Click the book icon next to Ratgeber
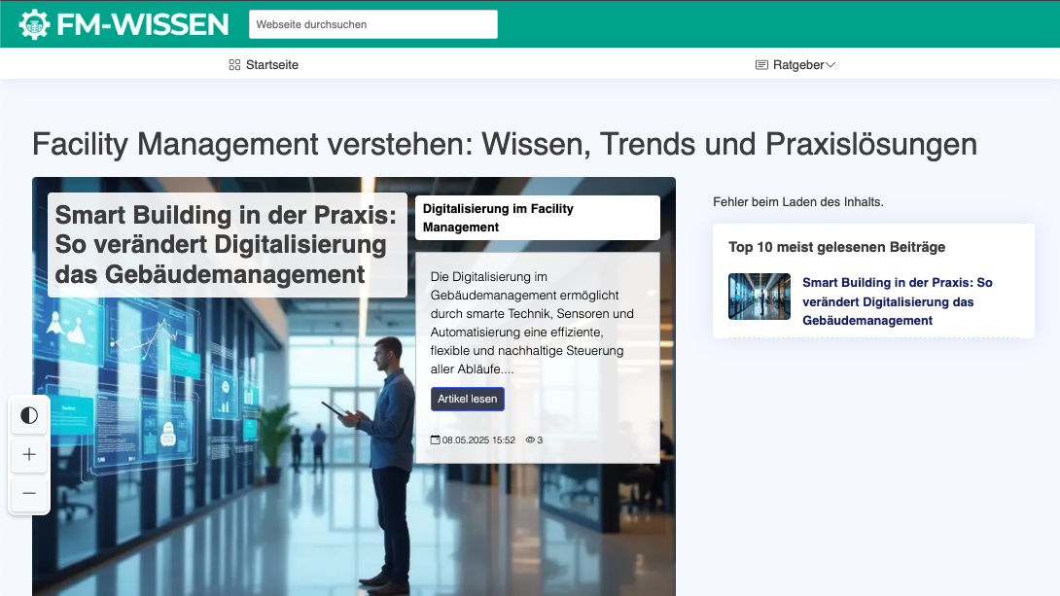The width and height of the screenshot is (1060, 596). pyautogui.click(x=760, y=64)
